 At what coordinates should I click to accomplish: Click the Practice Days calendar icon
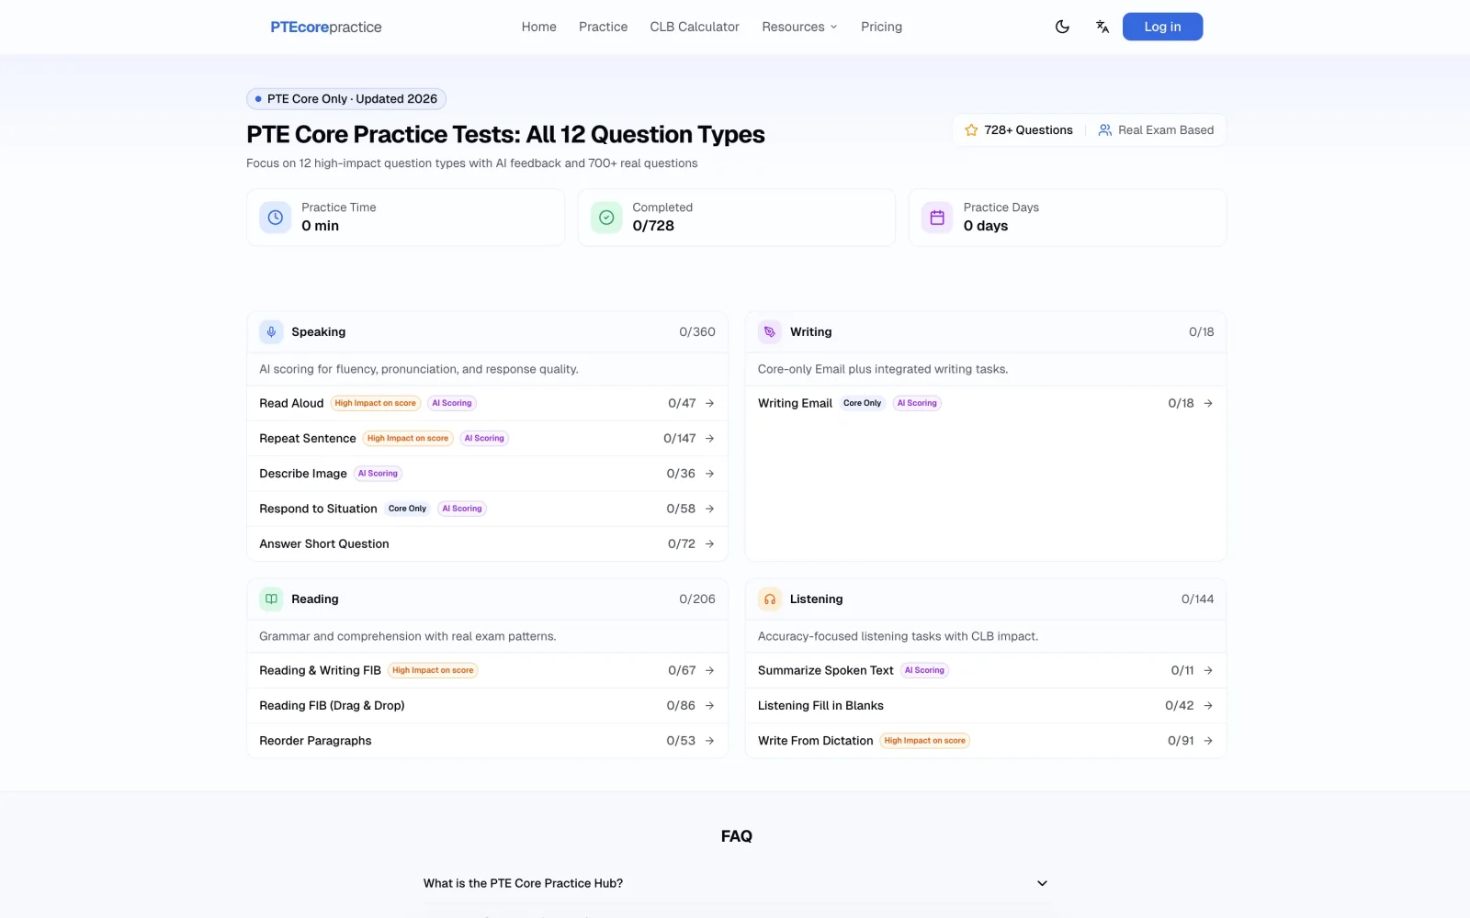[937, 218]
